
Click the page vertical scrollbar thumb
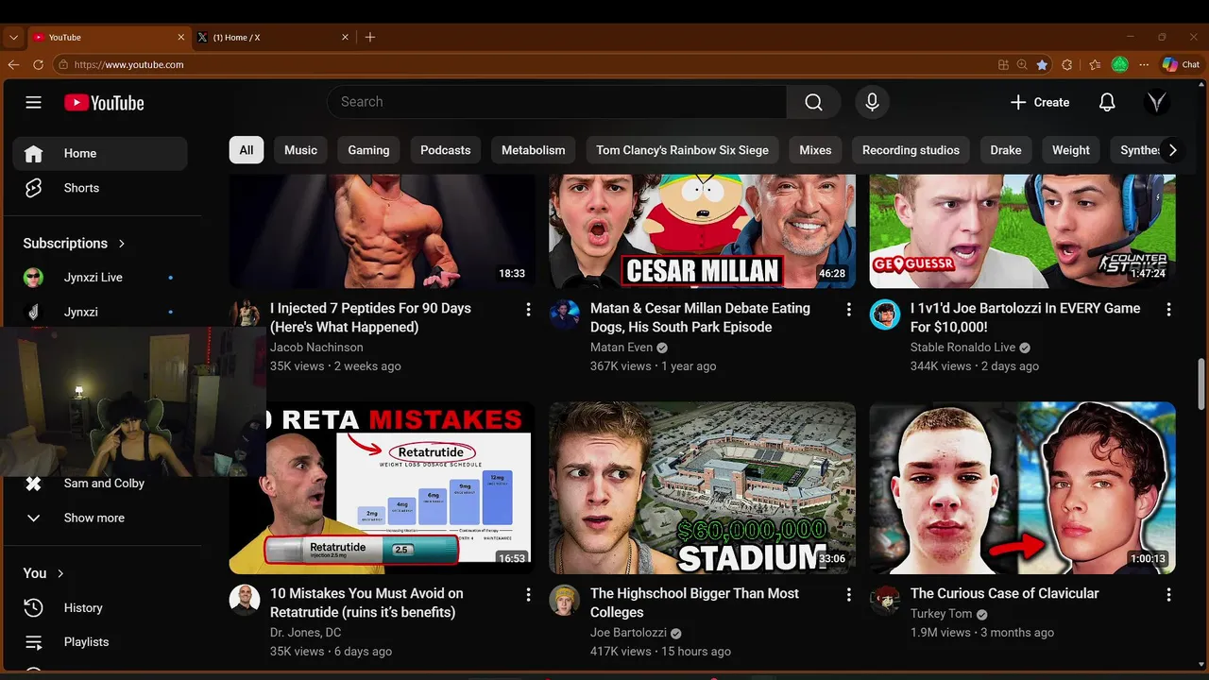pyautogui.click(x=1201, y=384)
